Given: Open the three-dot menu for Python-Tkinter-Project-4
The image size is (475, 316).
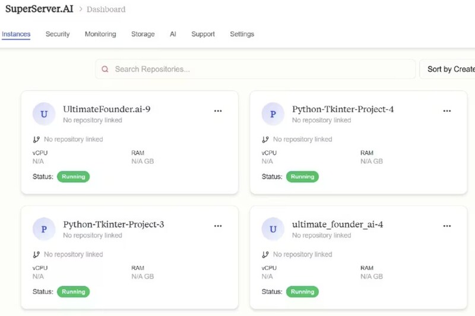Looking at the screenshot, I should point(447,110).
